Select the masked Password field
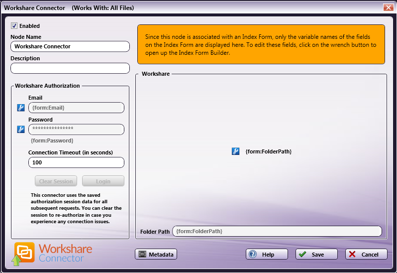The image size is (397, 273). 76,129
